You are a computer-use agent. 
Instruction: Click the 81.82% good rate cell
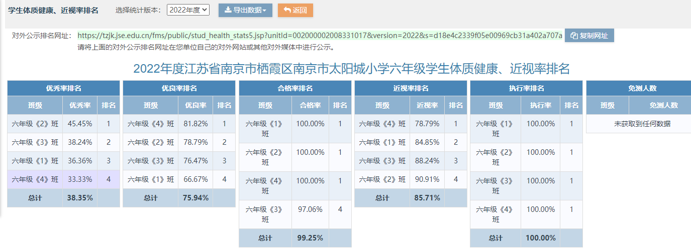click(195, 124)
